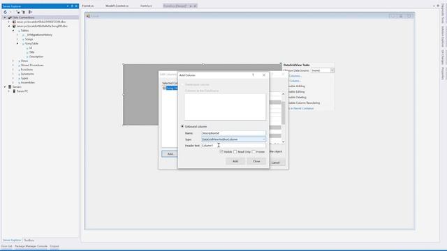Click the Connect to Server toolbar icon
The width and height of the screenshot is (447, 251).
pos(24,13)
